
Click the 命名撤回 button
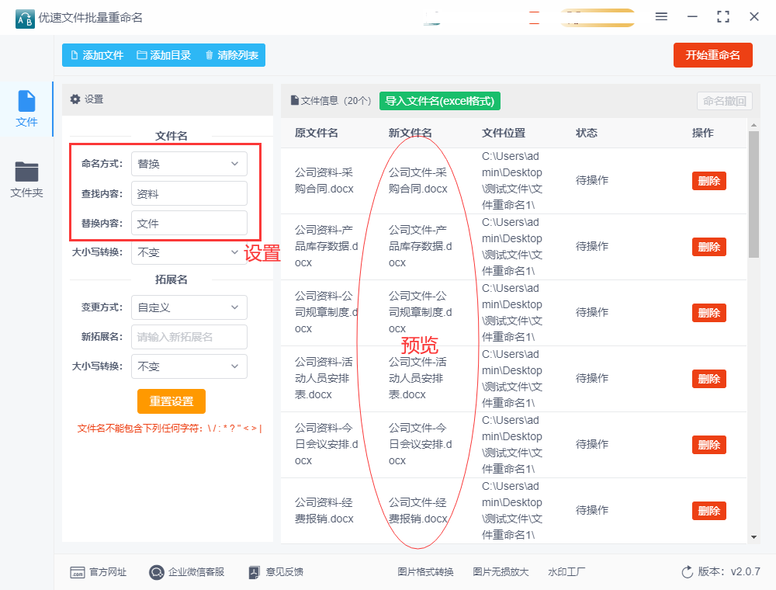(725, 101)
